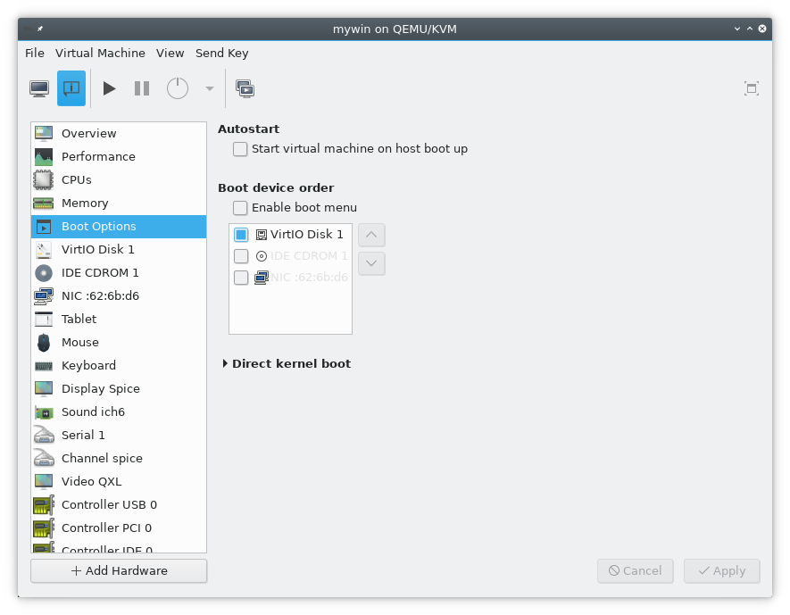Image resolution: width=790 pixels, height=615 pixels.
Task: Open Channel spice settings
Action: pos(119,458)
